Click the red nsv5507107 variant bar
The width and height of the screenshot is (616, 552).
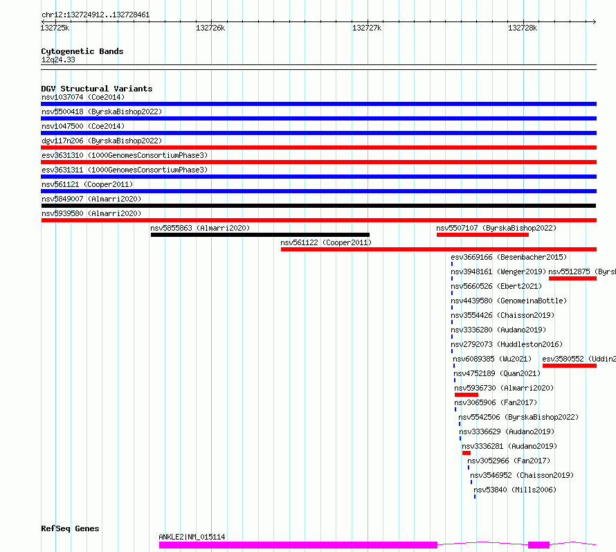pyautogui.click(x=482, y=235)
